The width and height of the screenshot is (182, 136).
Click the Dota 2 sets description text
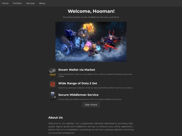coord(95,88)
